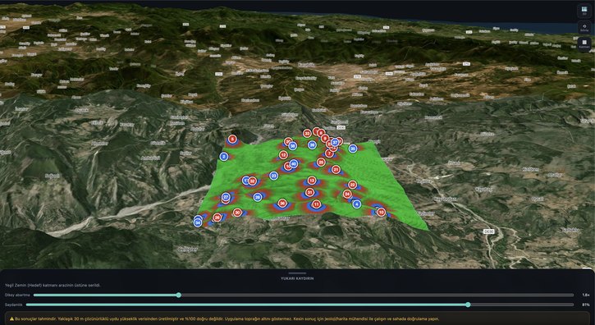
Task: Select red marker 7
Action: (329, 153)
